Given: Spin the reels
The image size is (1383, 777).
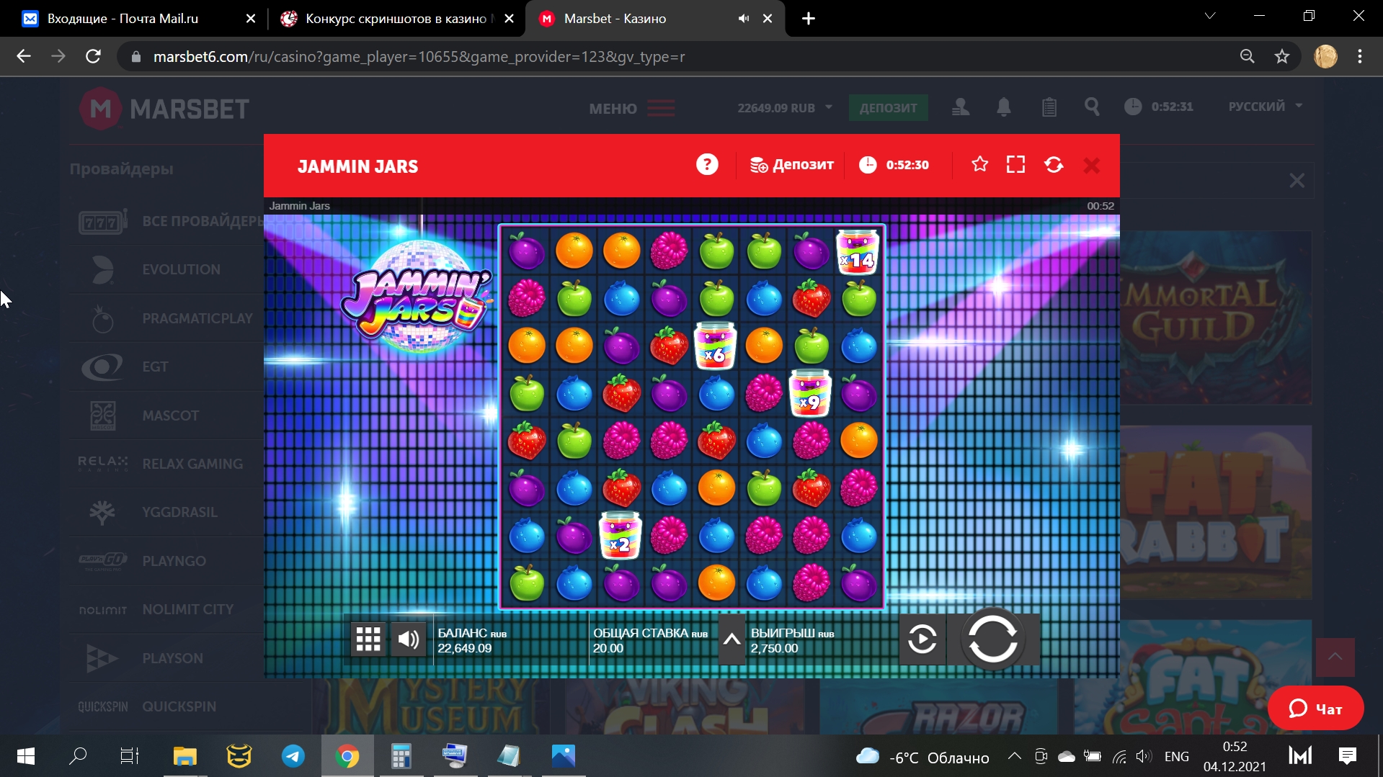Looking at the screenshot, I should pos(993,639).
